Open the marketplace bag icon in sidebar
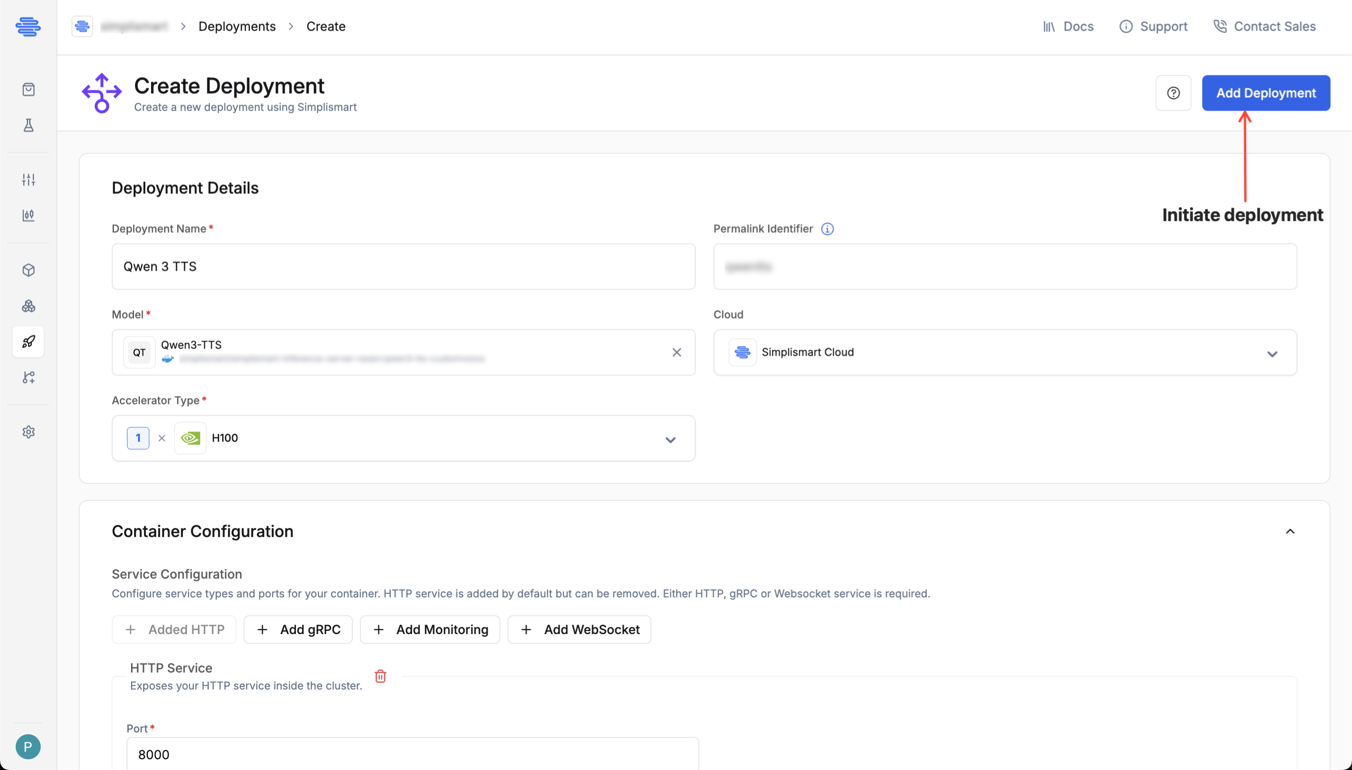 pyautogui.click(x=29, y=89)
